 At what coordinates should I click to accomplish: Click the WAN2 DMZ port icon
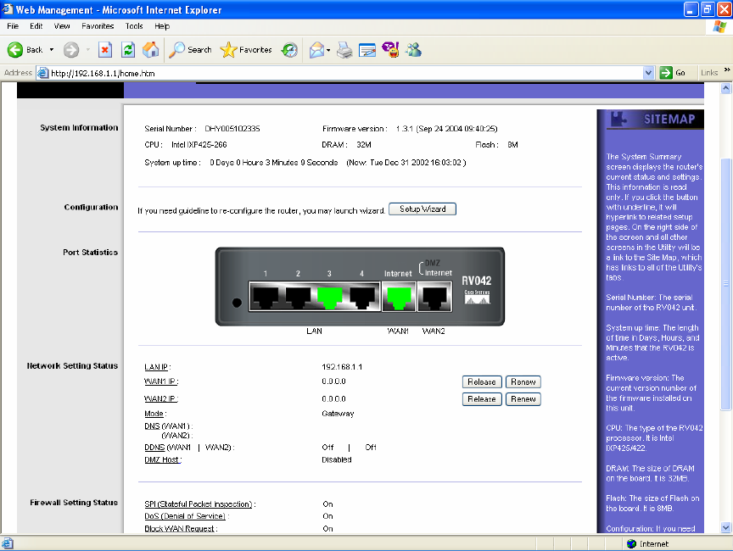[435, 298]
